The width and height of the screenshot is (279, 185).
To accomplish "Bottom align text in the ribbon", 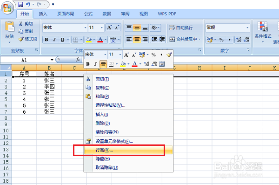I will [x=145, y=28].
